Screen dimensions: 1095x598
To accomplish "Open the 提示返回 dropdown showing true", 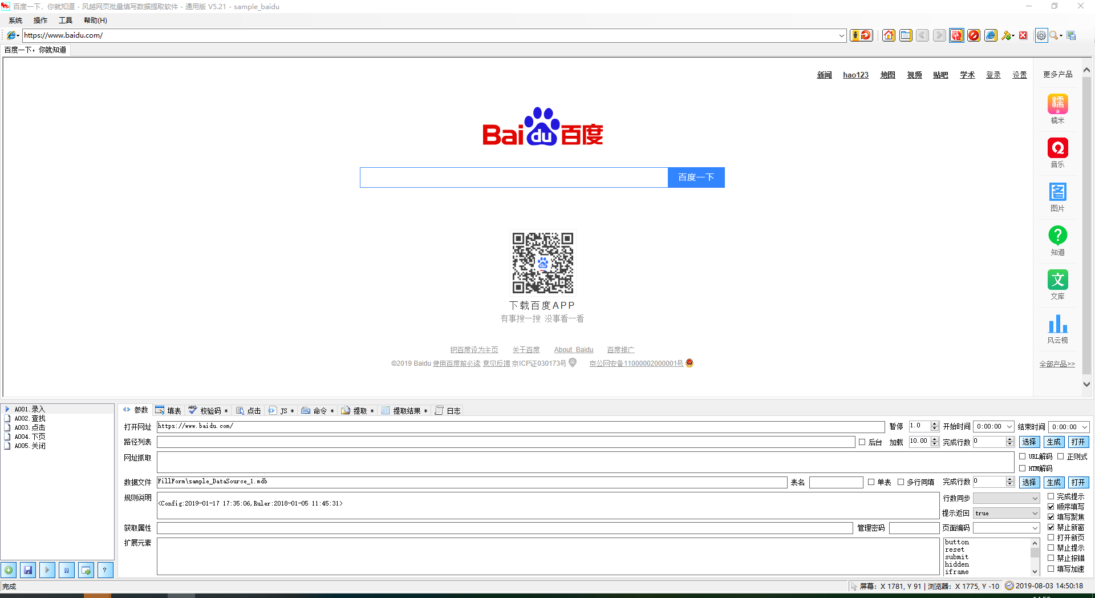I will coord(1035,513).
